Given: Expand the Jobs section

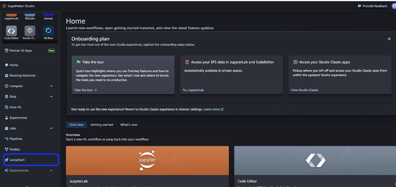Looking at the screenshot, I should (x=51, y=128).
